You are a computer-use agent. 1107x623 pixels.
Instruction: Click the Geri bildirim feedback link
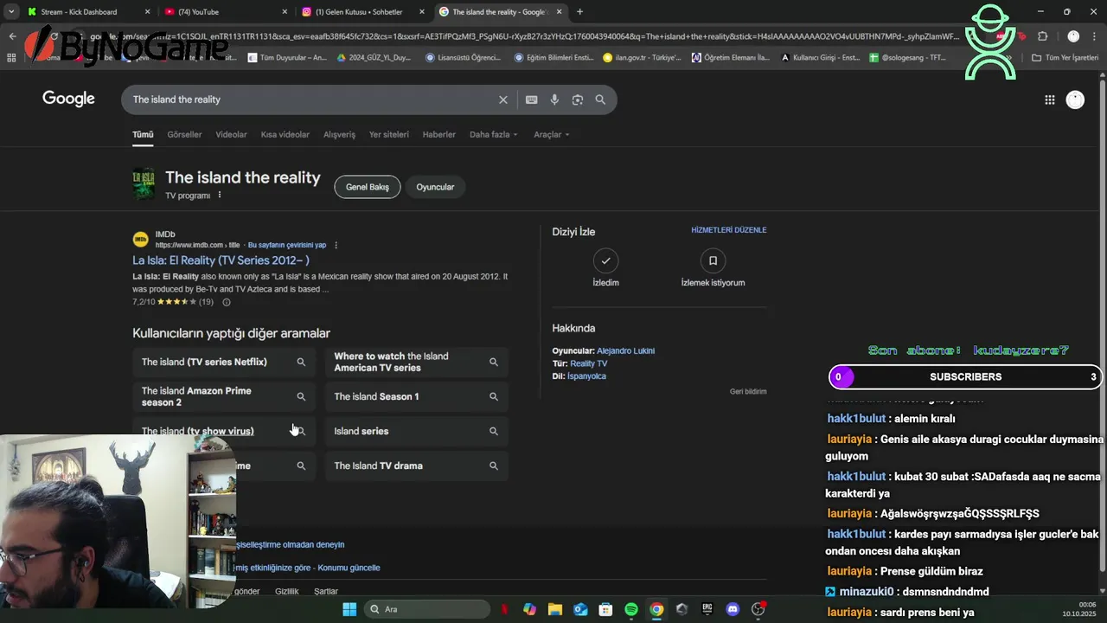point(748,391)
